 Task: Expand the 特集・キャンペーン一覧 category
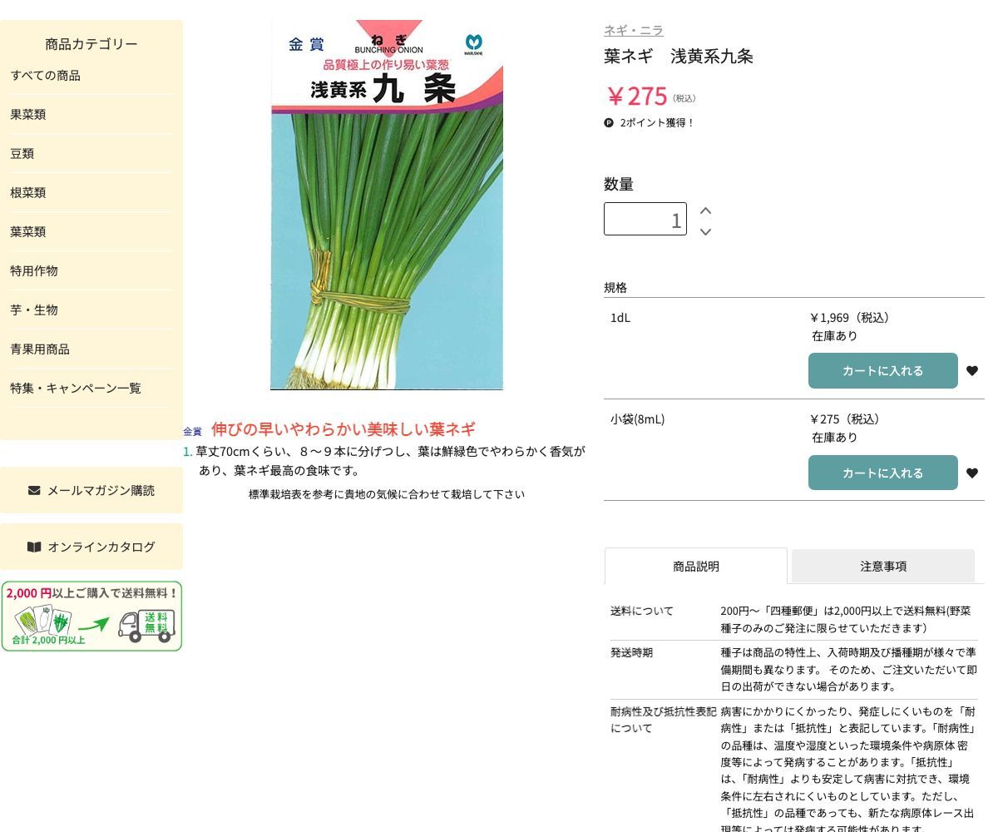pos(75,388)
